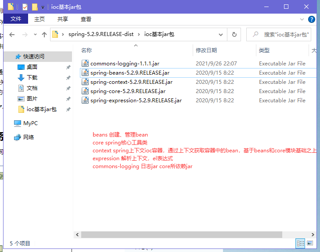Open 图片 in the navigation pane
The width and height of the screenshot is (320, 252).
[32, 99]
